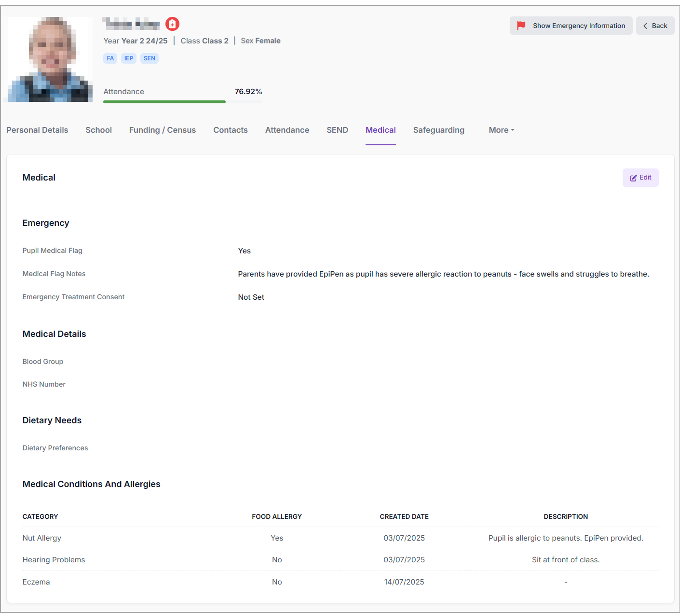Open the School tab
680x613 pixels.
[x=98, y=130]
